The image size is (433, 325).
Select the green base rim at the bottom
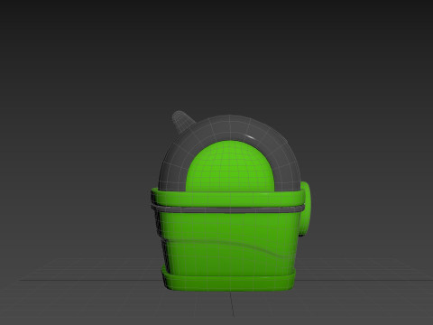[x=228, y=282]
